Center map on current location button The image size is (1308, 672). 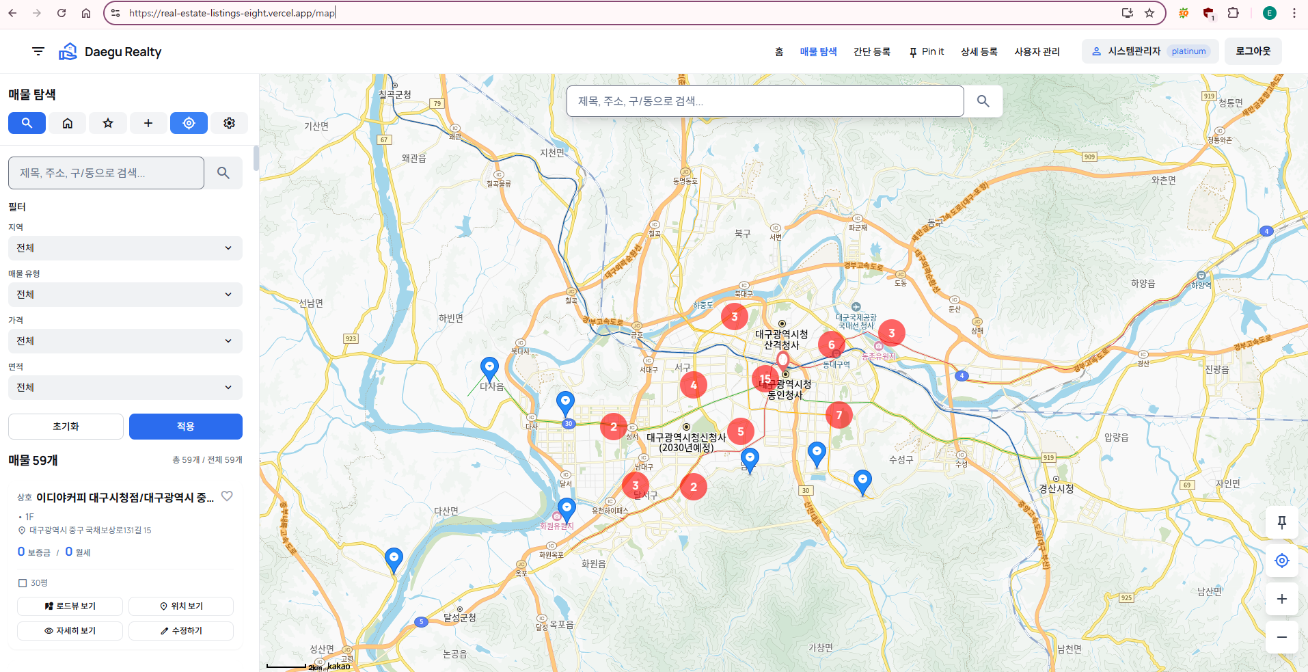[x=1281, y=561]
